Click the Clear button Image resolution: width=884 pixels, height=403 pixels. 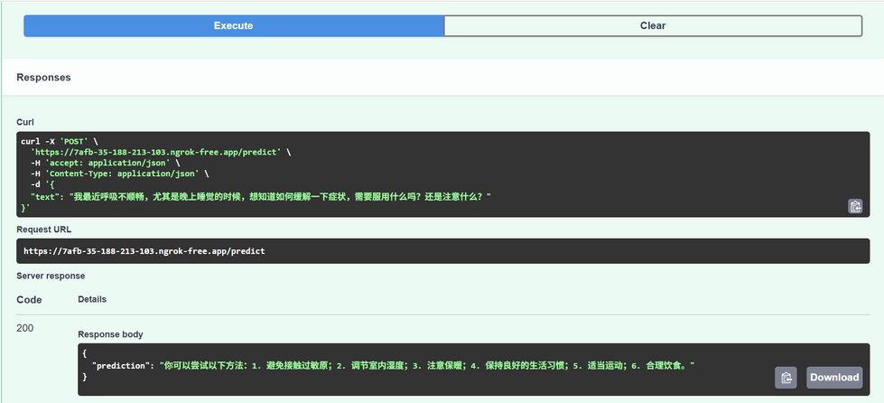(653, 26)
